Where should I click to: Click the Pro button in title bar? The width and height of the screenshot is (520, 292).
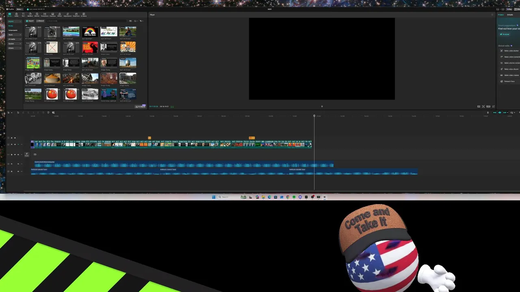[509, 9]
